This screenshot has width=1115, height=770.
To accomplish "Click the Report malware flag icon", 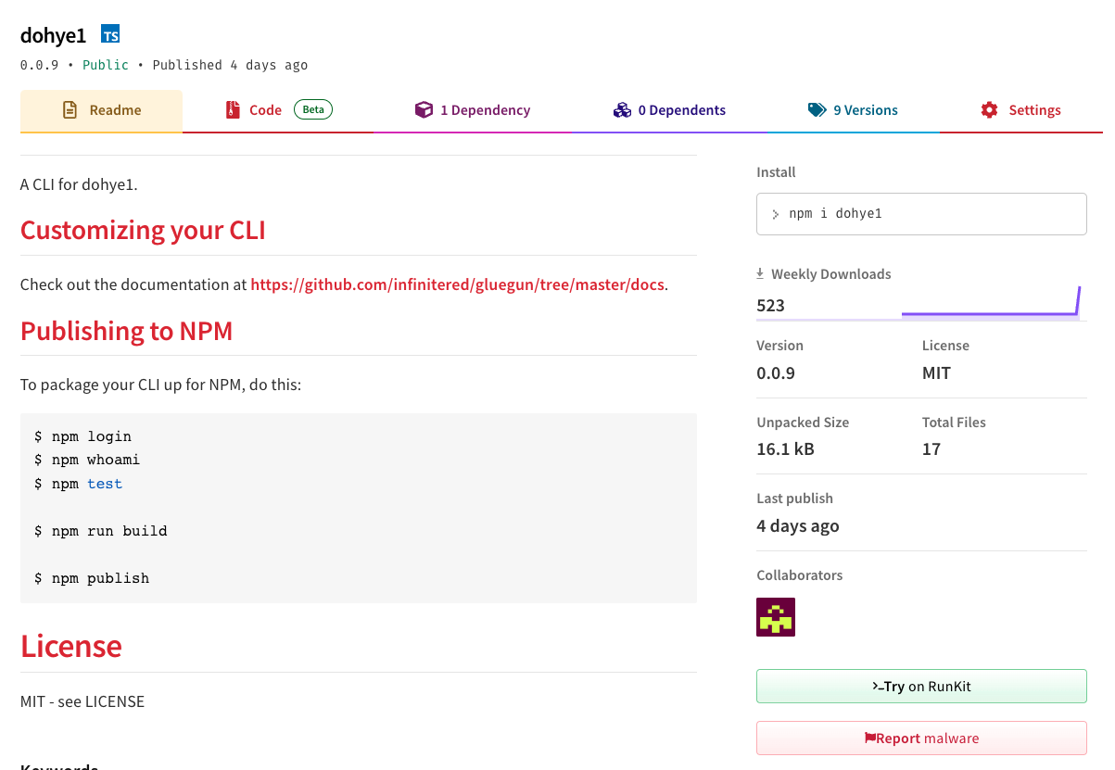I will coord(870,738).
